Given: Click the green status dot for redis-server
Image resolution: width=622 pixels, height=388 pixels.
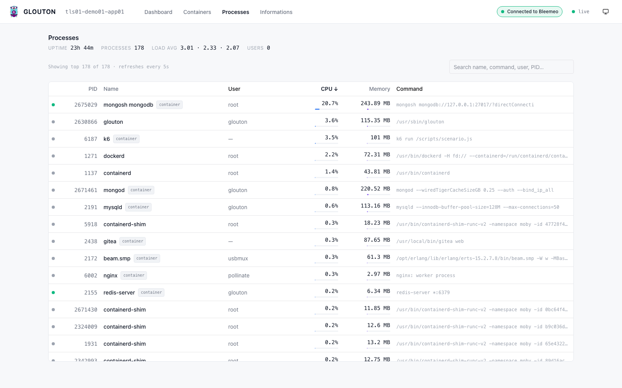Looking at the screenshot, I should coord(53,293).
